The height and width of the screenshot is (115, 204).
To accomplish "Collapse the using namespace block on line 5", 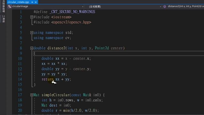I will pos(32,33).
